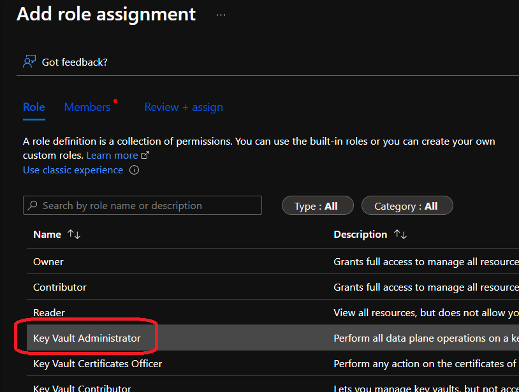Switch to the Members tab

pos(87,107)
